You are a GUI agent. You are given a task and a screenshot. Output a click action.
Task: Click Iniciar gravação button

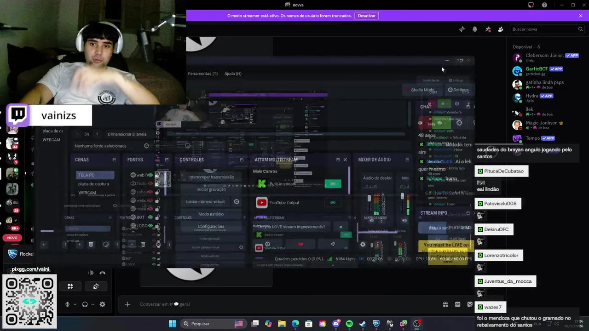pos(211,189)
